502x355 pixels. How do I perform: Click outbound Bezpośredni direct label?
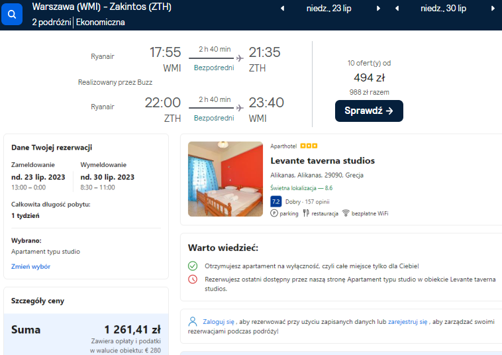(214, 68)
